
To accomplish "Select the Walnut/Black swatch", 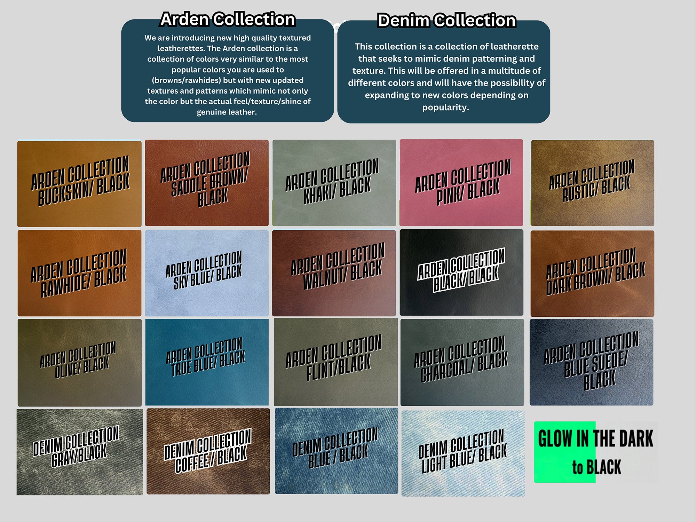I will click(334, 273).
